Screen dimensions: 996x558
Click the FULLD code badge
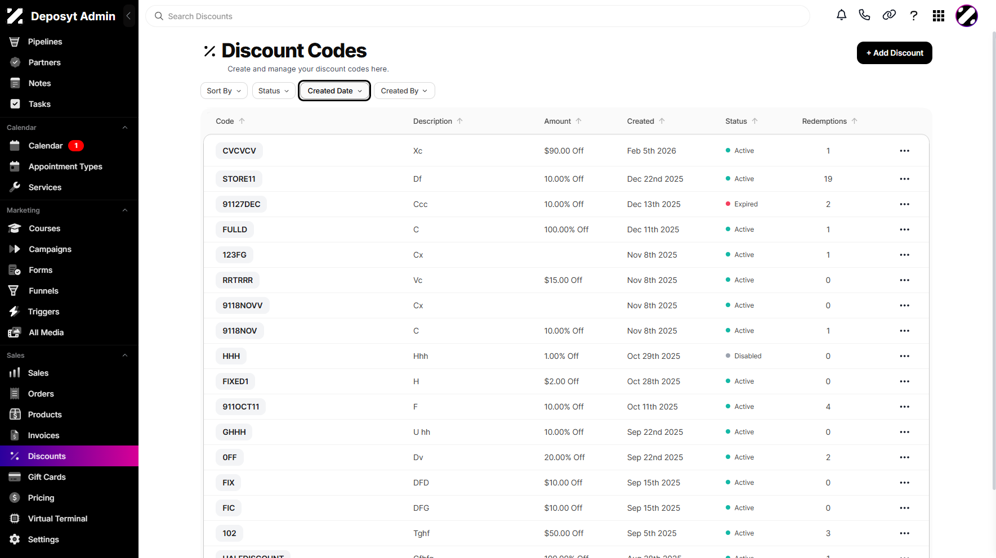point(235,229)
